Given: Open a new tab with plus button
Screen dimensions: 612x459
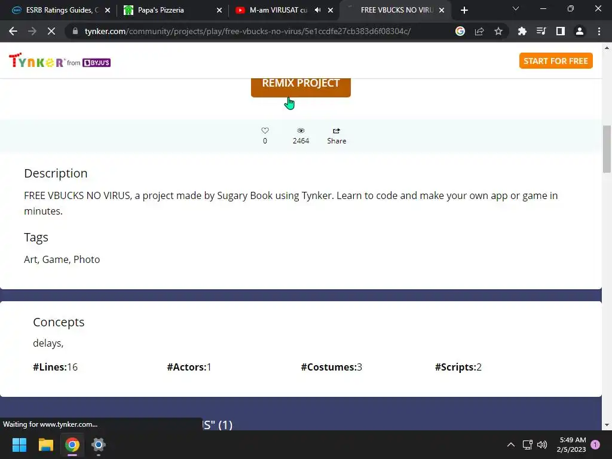Looking at the screenshot, I should 464,10.
